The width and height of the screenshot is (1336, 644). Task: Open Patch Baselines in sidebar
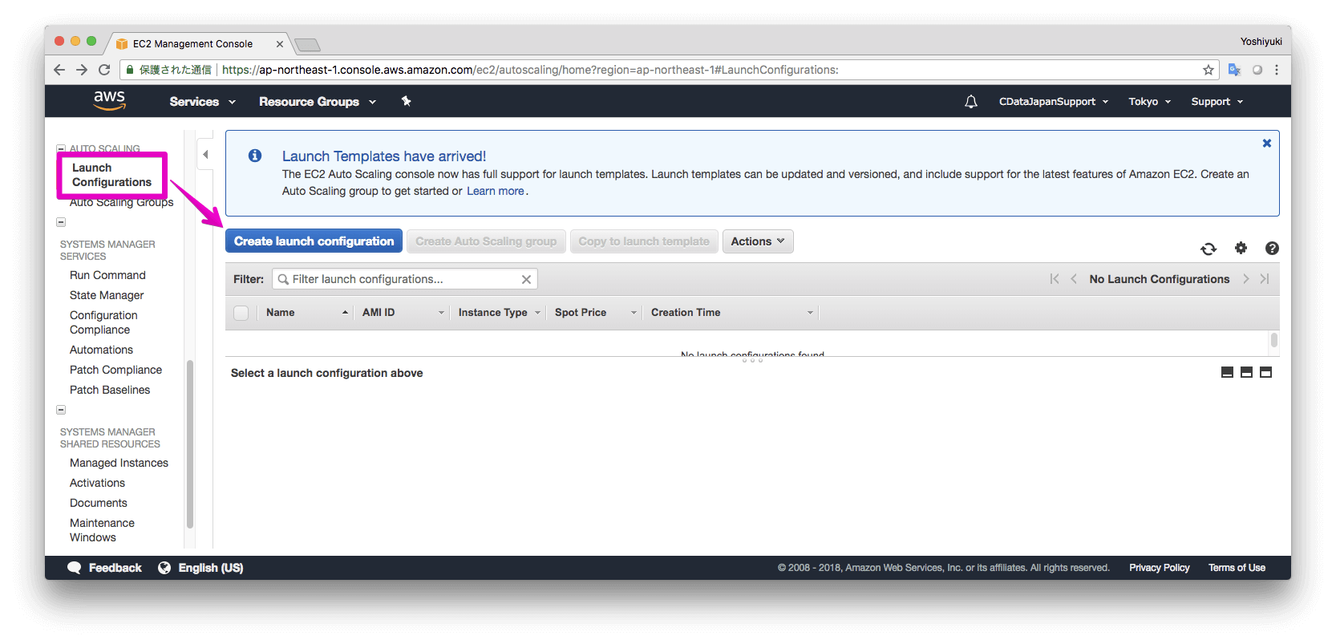[x=110, y=390]
